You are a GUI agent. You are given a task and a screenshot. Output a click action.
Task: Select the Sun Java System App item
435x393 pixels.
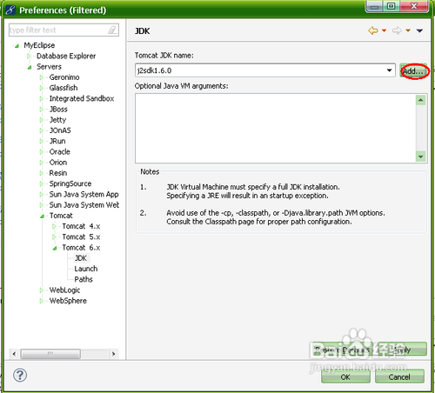(84, 194)
